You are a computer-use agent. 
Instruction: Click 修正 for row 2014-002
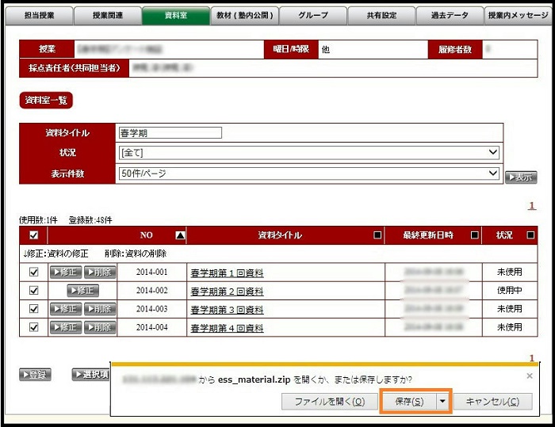click(82, 291)
